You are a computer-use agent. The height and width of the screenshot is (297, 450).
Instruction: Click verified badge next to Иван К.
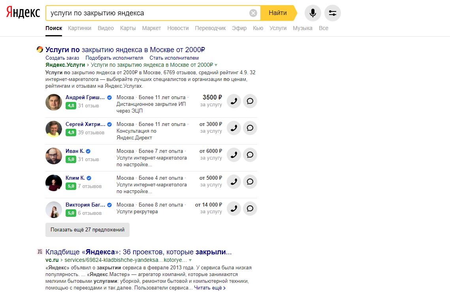pyautogui.click(x=88, y=151)
